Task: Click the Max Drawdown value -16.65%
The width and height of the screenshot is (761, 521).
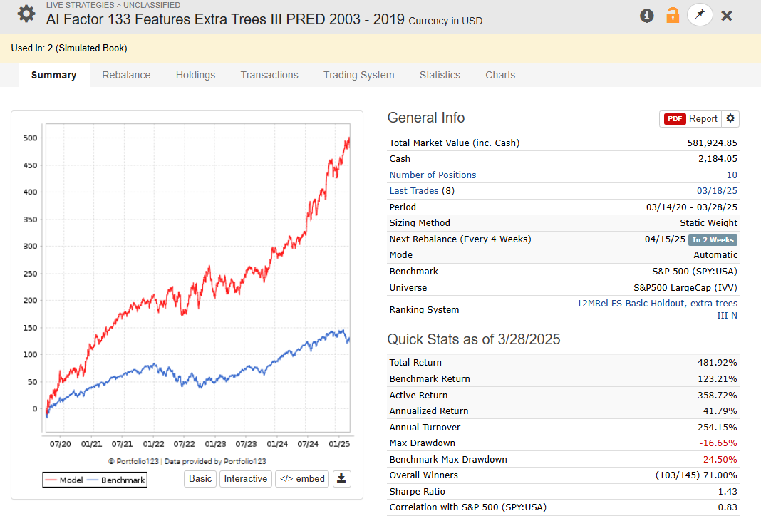Action: click(718, 443)
